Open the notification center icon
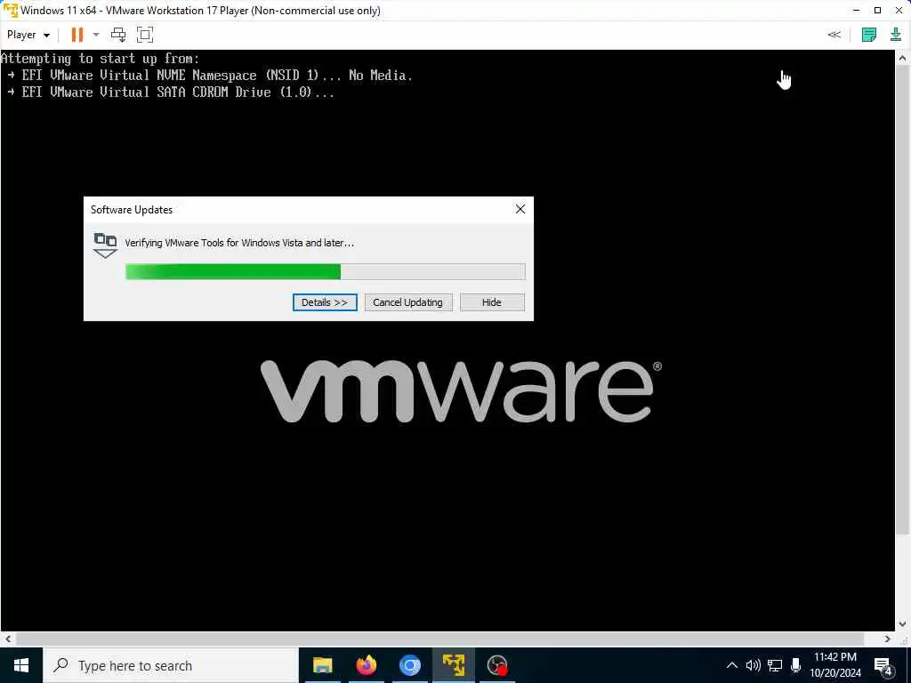Screen dimensions: 911x683 [883, 666]
